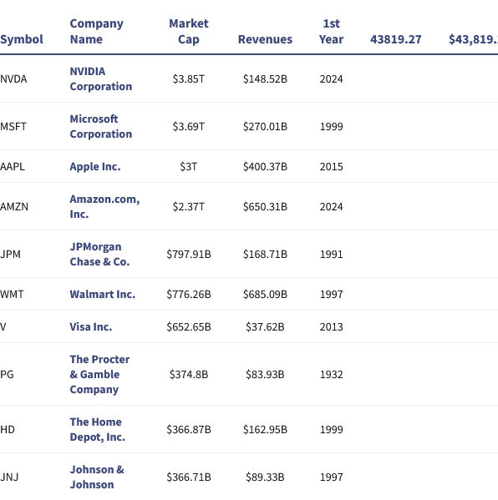Select the MSFT symbol cell
This screenshot has width=498, height=500.
click(13, 127)
